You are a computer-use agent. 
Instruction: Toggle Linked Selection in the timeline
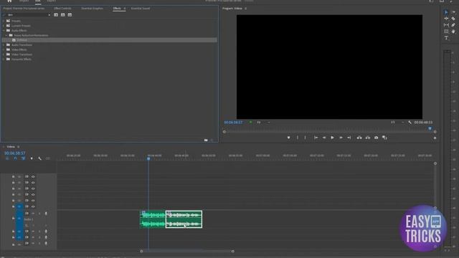pyautogui.click(x=23, y=158)
